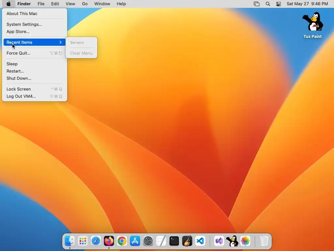Select Lock Screen menu entry
This screenshot has width=334, height=251.
click(35, 89)
